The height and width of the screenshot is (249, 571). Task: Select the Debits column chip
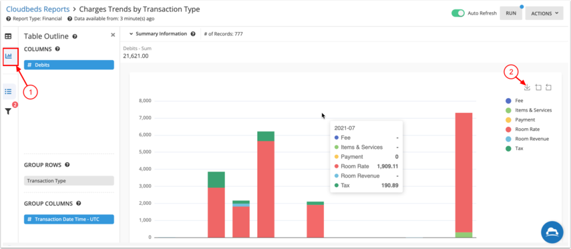(69, 65)
